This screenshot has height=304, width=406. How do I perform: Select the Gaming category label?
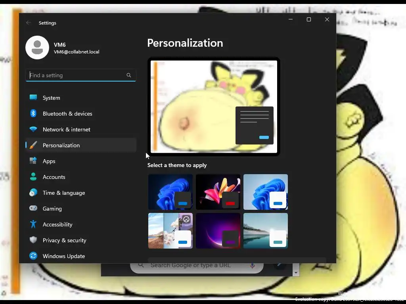(52, 209)
